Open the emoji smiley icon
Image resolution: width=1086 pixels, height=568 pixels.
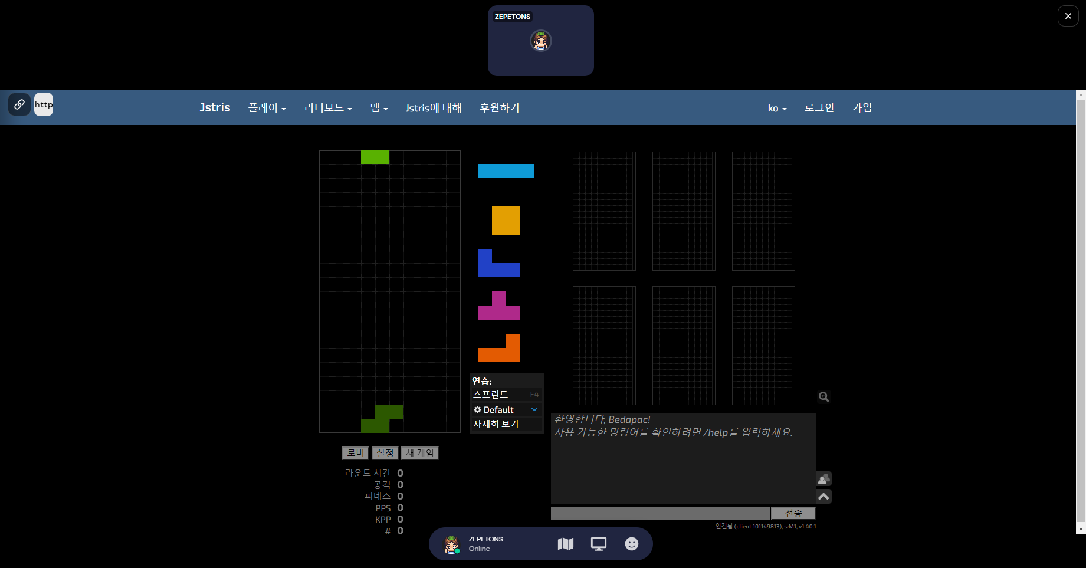coord(631,544)
